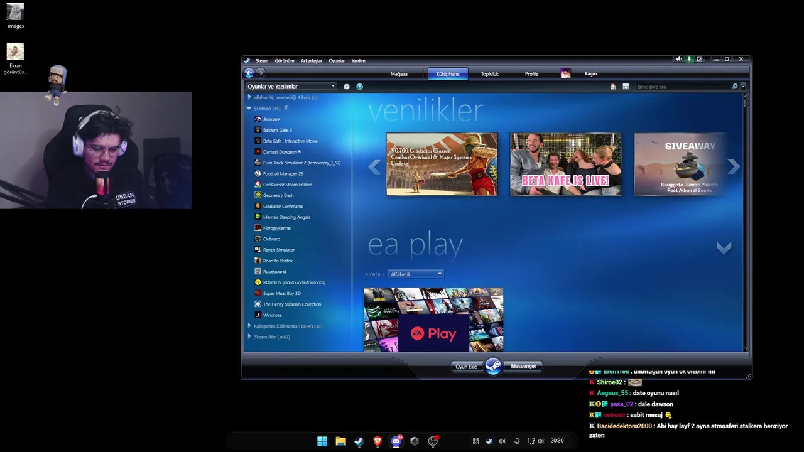The image size is (804, 452).
Task: Open Windows Start button in taskbar
Action: (322, 441)
